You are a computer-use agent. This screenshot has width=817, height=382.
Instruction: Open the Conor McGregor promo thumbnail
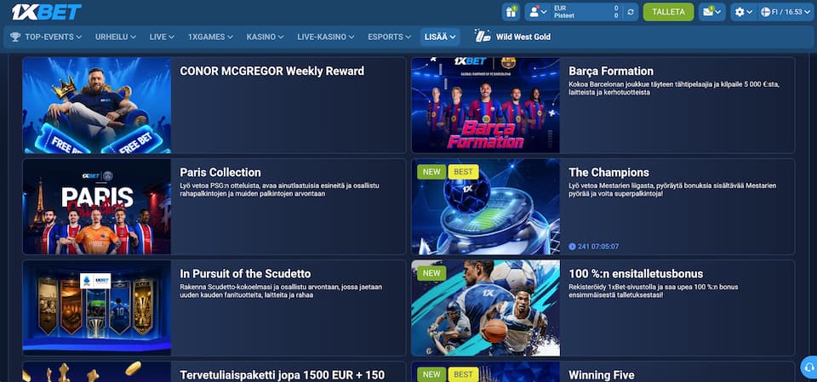97,105
